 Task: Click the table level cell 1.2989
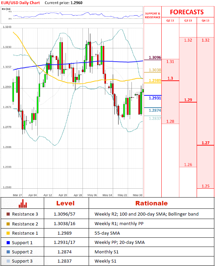pos(65,233)
